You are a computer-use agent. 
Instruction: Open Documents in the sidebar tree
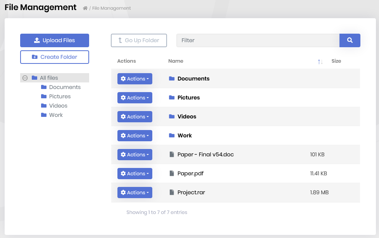coord(65,87)
